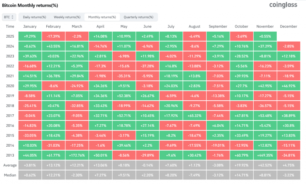
Task: Click the +449.35% November 2013 cell
Action: (x=265, y=155)
